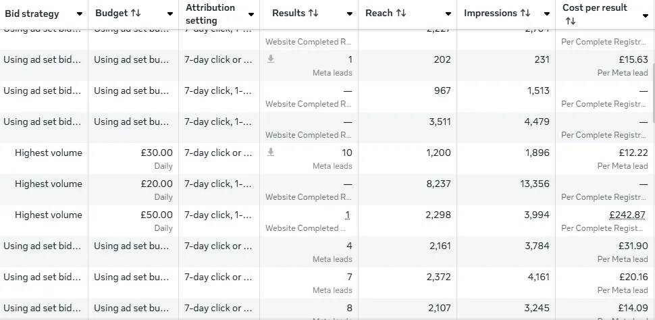Image resolution: width=655 pixels, height=320 pixels.
Task: Open the Budget column dropdown arrow
Action: point(169,14)
